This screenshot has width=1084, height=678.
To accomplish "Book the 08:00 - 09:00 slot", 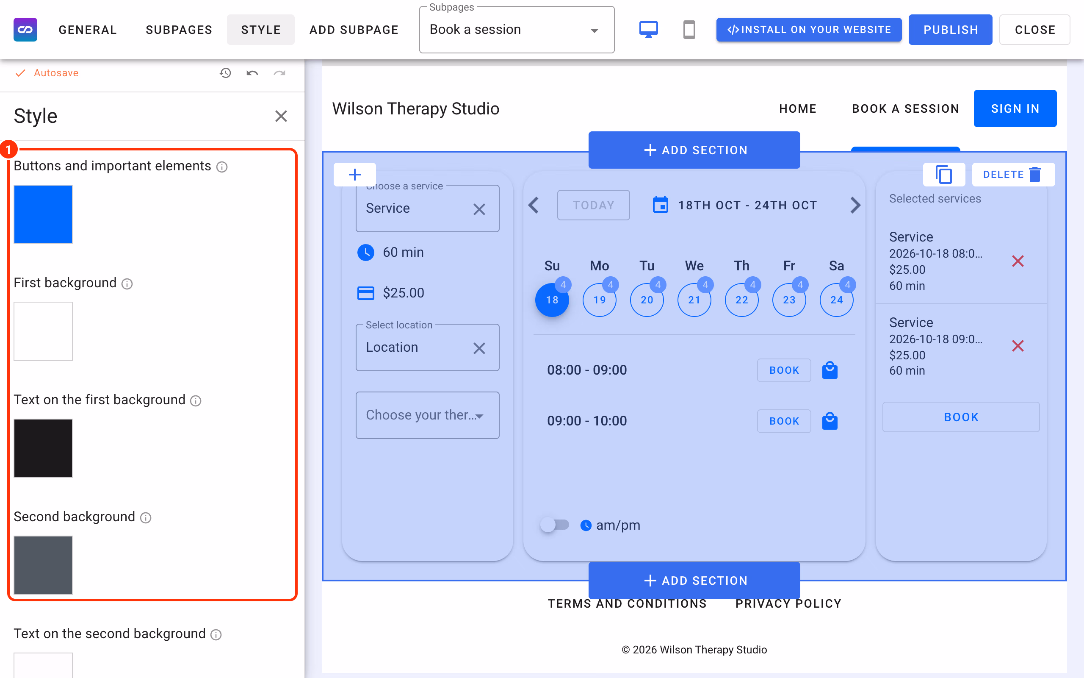I will (x=784, y=370).
